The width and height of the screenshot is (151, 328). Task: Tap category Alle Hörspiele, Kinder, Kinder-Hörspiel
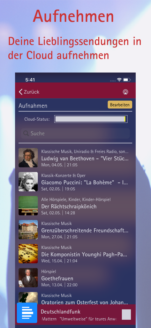tap(76, 200)
